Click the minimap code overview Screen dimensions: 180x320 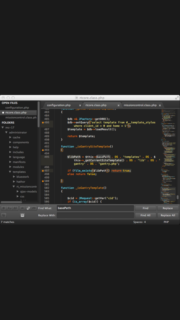tap(168, 156)
